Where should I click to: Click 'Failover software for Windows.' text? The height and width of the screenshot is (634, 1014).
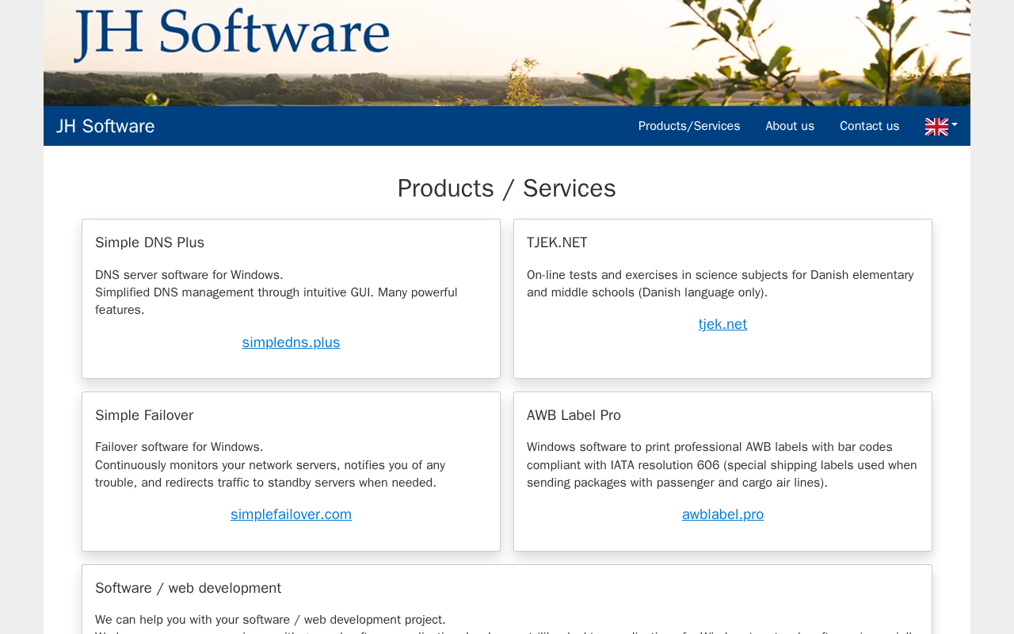click(179, 447)
